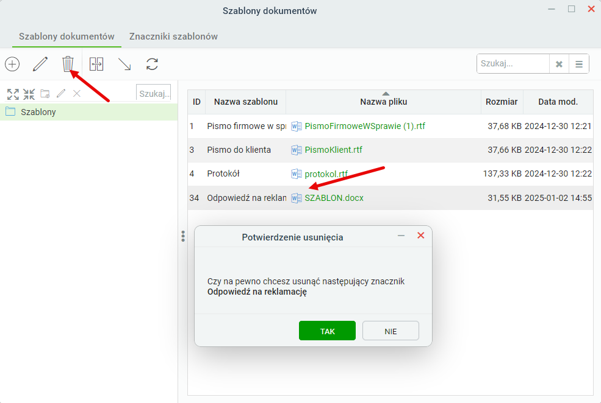The width and height of the screenshot is (601, 403).
Task: Click the add template plus icon
Action: [12, 64]
